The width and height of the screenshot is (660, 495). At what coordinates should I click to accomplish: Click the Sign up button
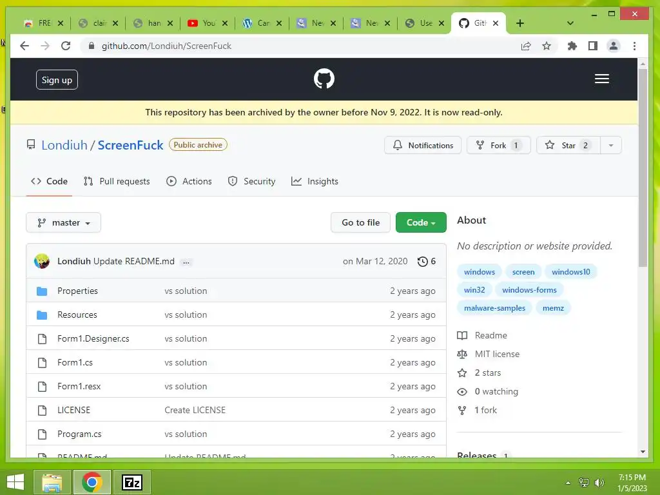(57, 80)
